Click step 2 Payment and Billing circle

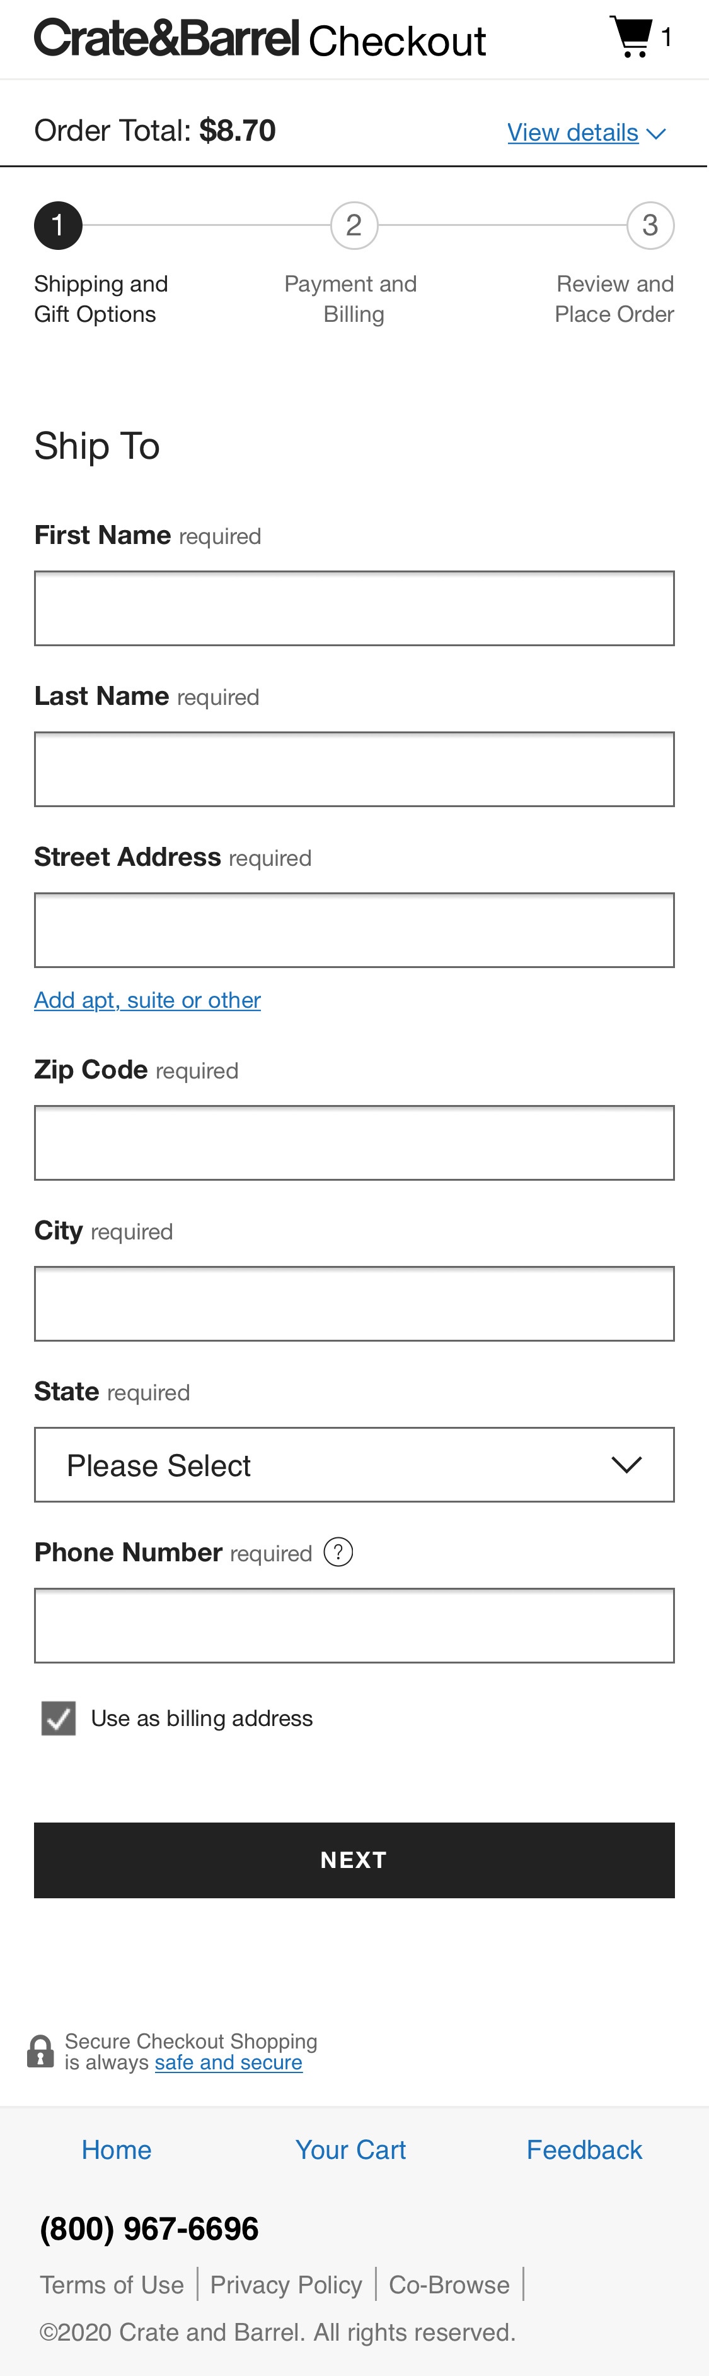(x=354, y=224)
